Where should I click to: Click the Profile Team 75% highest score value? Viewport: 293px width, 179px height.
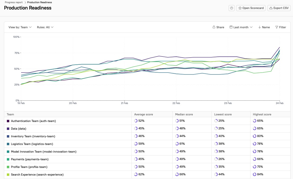click(260, 167)
